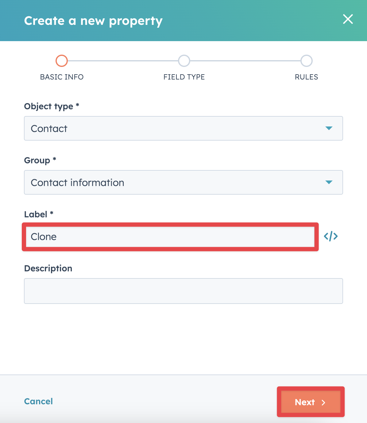Click the Next button to proceed
This screenshot has height=423, width=367.
pyautogui.click(x=311, y=402)
